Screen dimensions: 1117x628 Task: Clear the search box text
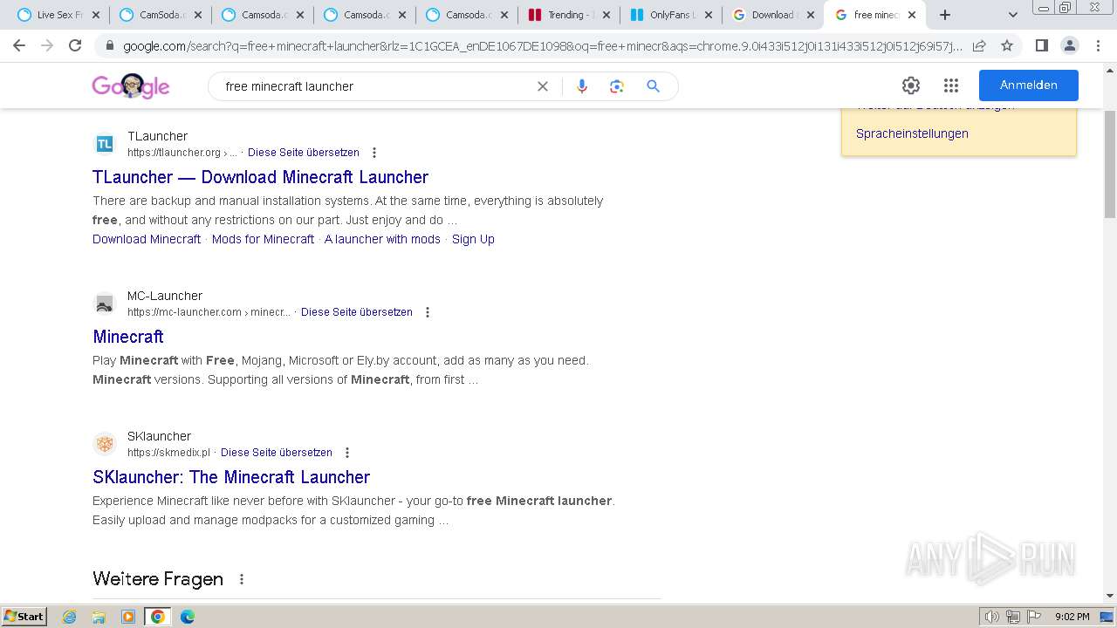543,86
